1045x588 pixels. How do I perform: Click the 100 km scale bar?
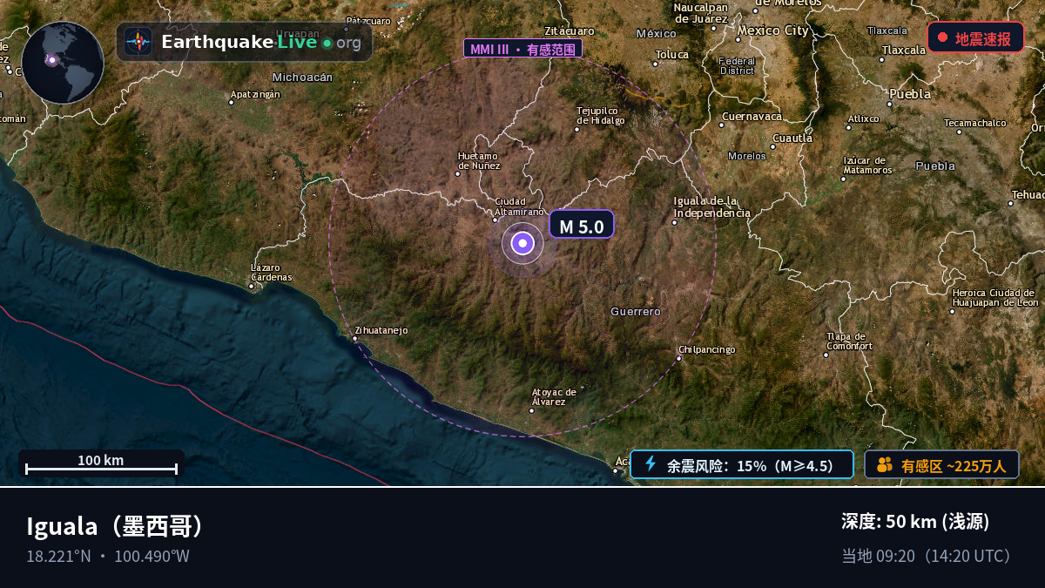click(x=101, y=463)
